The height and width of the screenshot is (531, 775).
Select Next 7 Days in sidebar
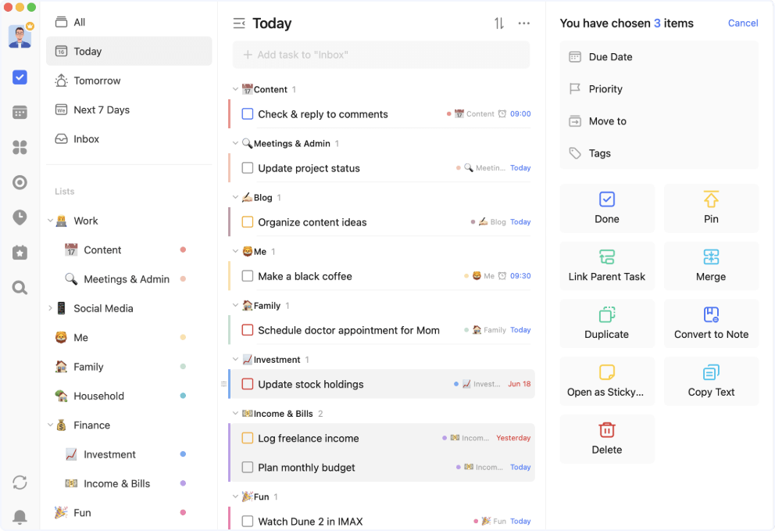tap(102, 110)
